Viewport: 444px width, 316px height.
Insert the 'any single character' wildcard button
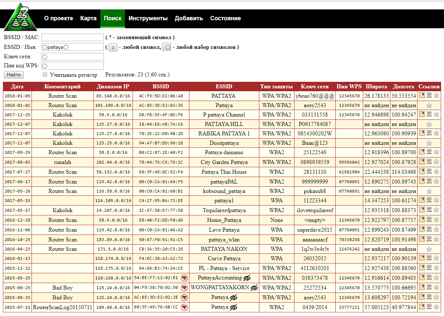point(113,47)
